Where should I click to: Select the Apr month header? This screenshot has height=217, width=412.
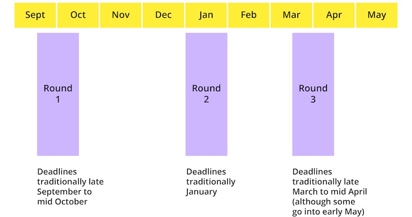[334, 15]
